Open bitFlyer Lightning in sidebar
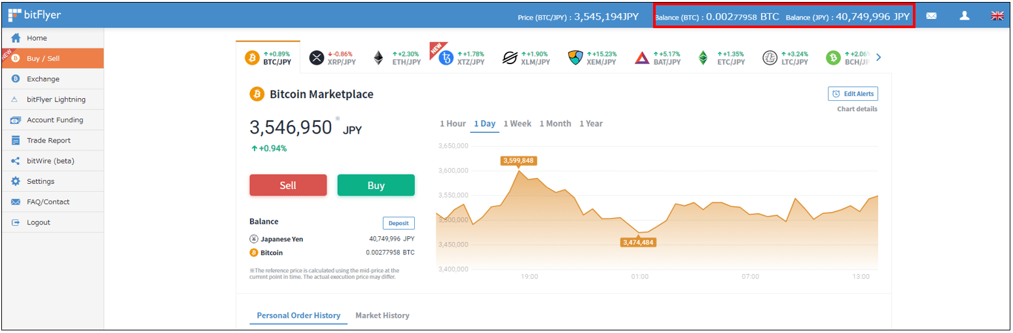This screenshot has height=333, width=1013. (52, 99)
